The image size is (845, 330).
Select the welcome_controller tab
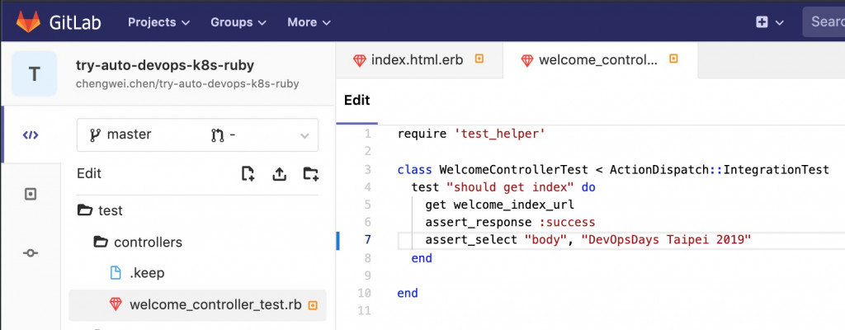(597, 60)
